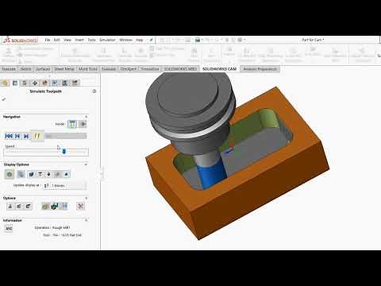This screenshot has width=381, height=286.
Task: Toggle the green circle display option
Action: coord(10,174)
